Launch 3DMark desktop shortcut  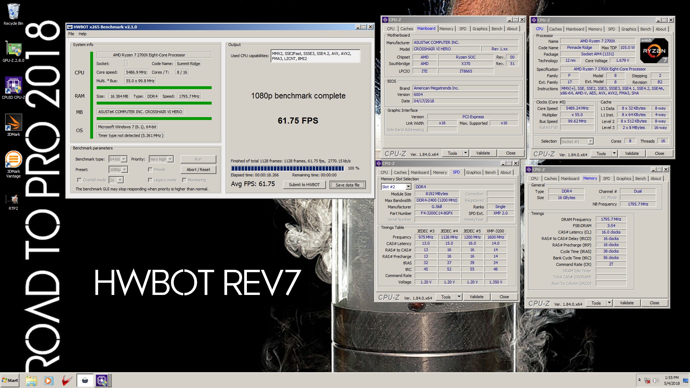(13, 125)
